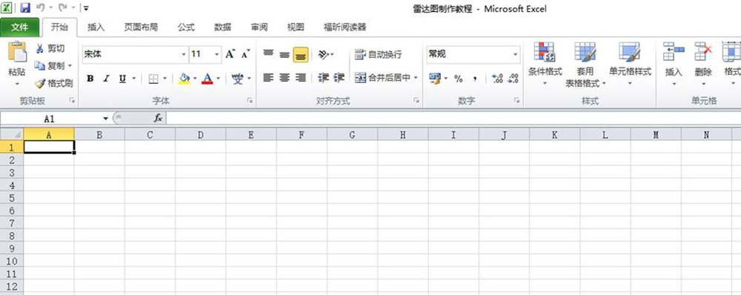Viewport: 741px width, 295px height.
Task: Click the Insert Function fx icon
Action: 159,118
